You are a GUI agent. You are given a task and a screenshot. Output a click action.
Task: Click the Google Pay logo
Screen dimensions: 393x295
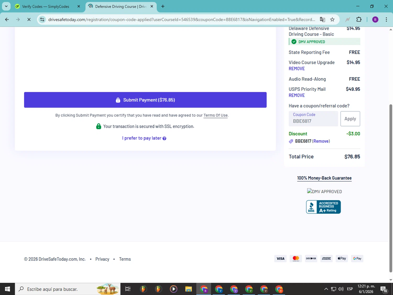click(357, 259)
